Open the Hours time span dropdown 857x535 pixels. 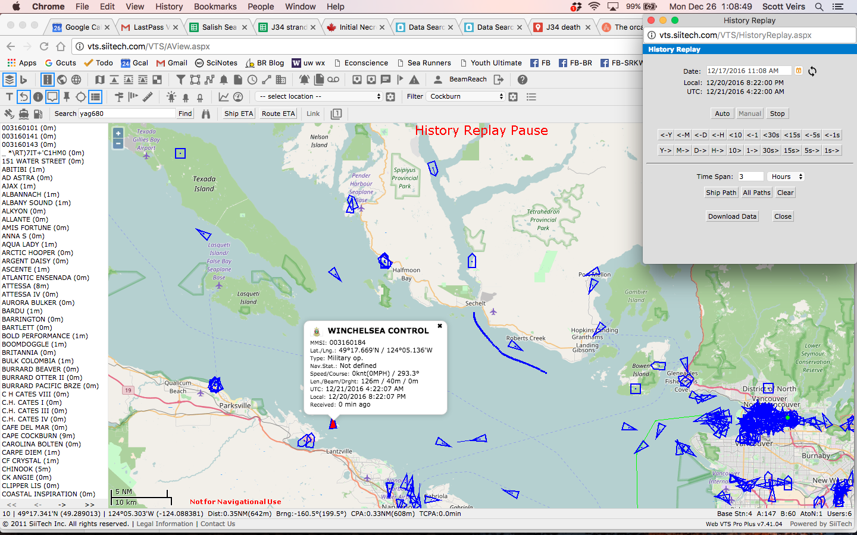pyautogui.click(x=786, y=177)
